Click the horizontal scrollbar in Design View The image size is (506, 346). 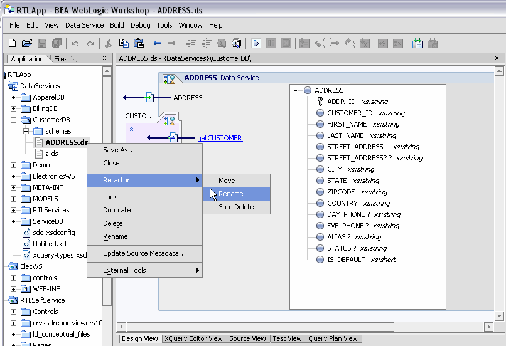[261, 327]
